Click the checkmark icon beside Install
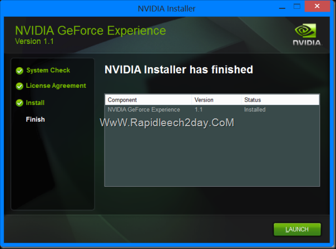This screenshot has height=249, width=336. 19,103
